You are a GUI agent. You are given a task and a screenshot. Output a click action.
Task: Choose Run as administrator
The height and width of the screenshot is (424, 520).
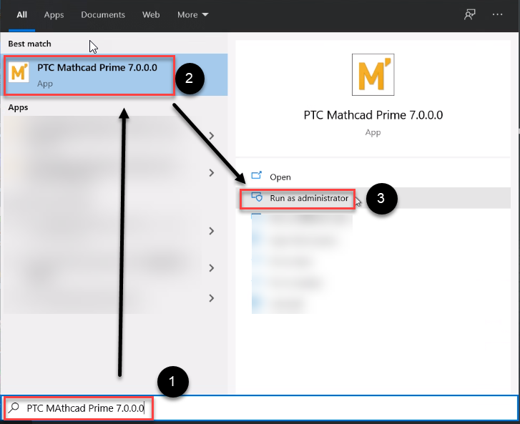point(373,198)
